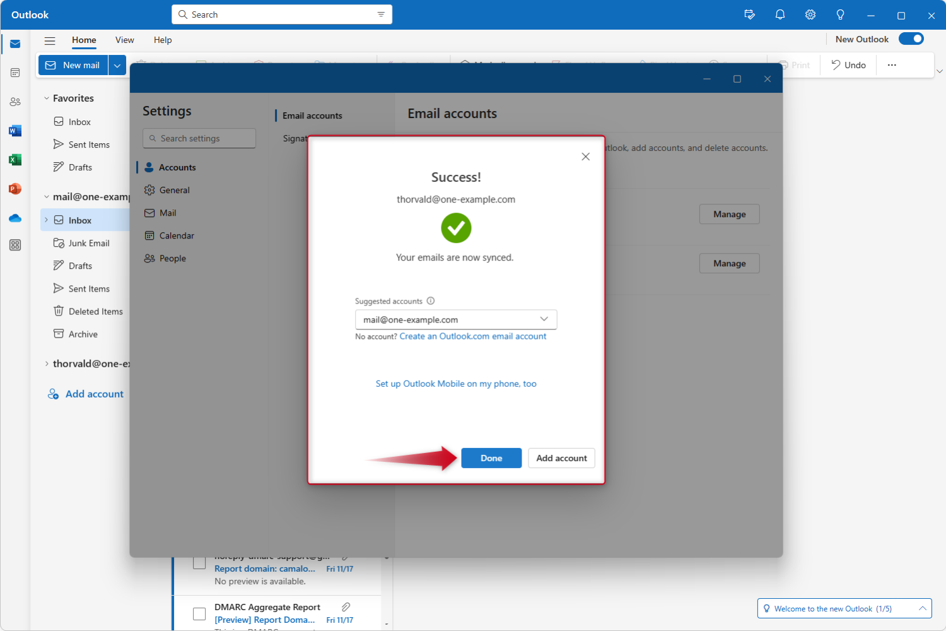Click Create an Outlook.com email account link
946x631 pixels.
point(472,336)
